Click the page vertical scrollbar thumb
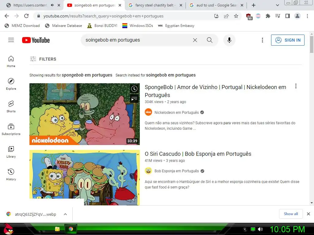 point(312,44)
